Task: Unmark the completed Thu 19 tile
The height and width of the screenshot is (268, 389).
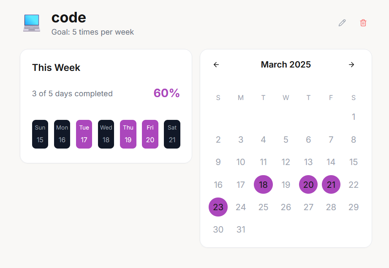Action: (x=128, y=134)
